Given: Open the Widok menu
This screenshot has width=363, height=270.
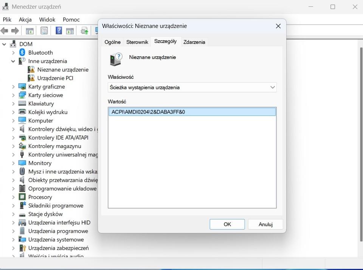Looking at the screenshot, I should pos(47,19).
